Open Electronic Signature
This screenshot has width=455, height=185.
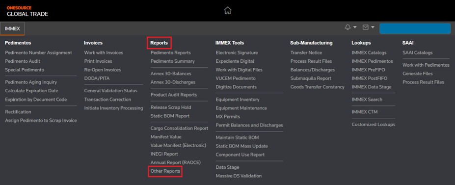[237, 53]
